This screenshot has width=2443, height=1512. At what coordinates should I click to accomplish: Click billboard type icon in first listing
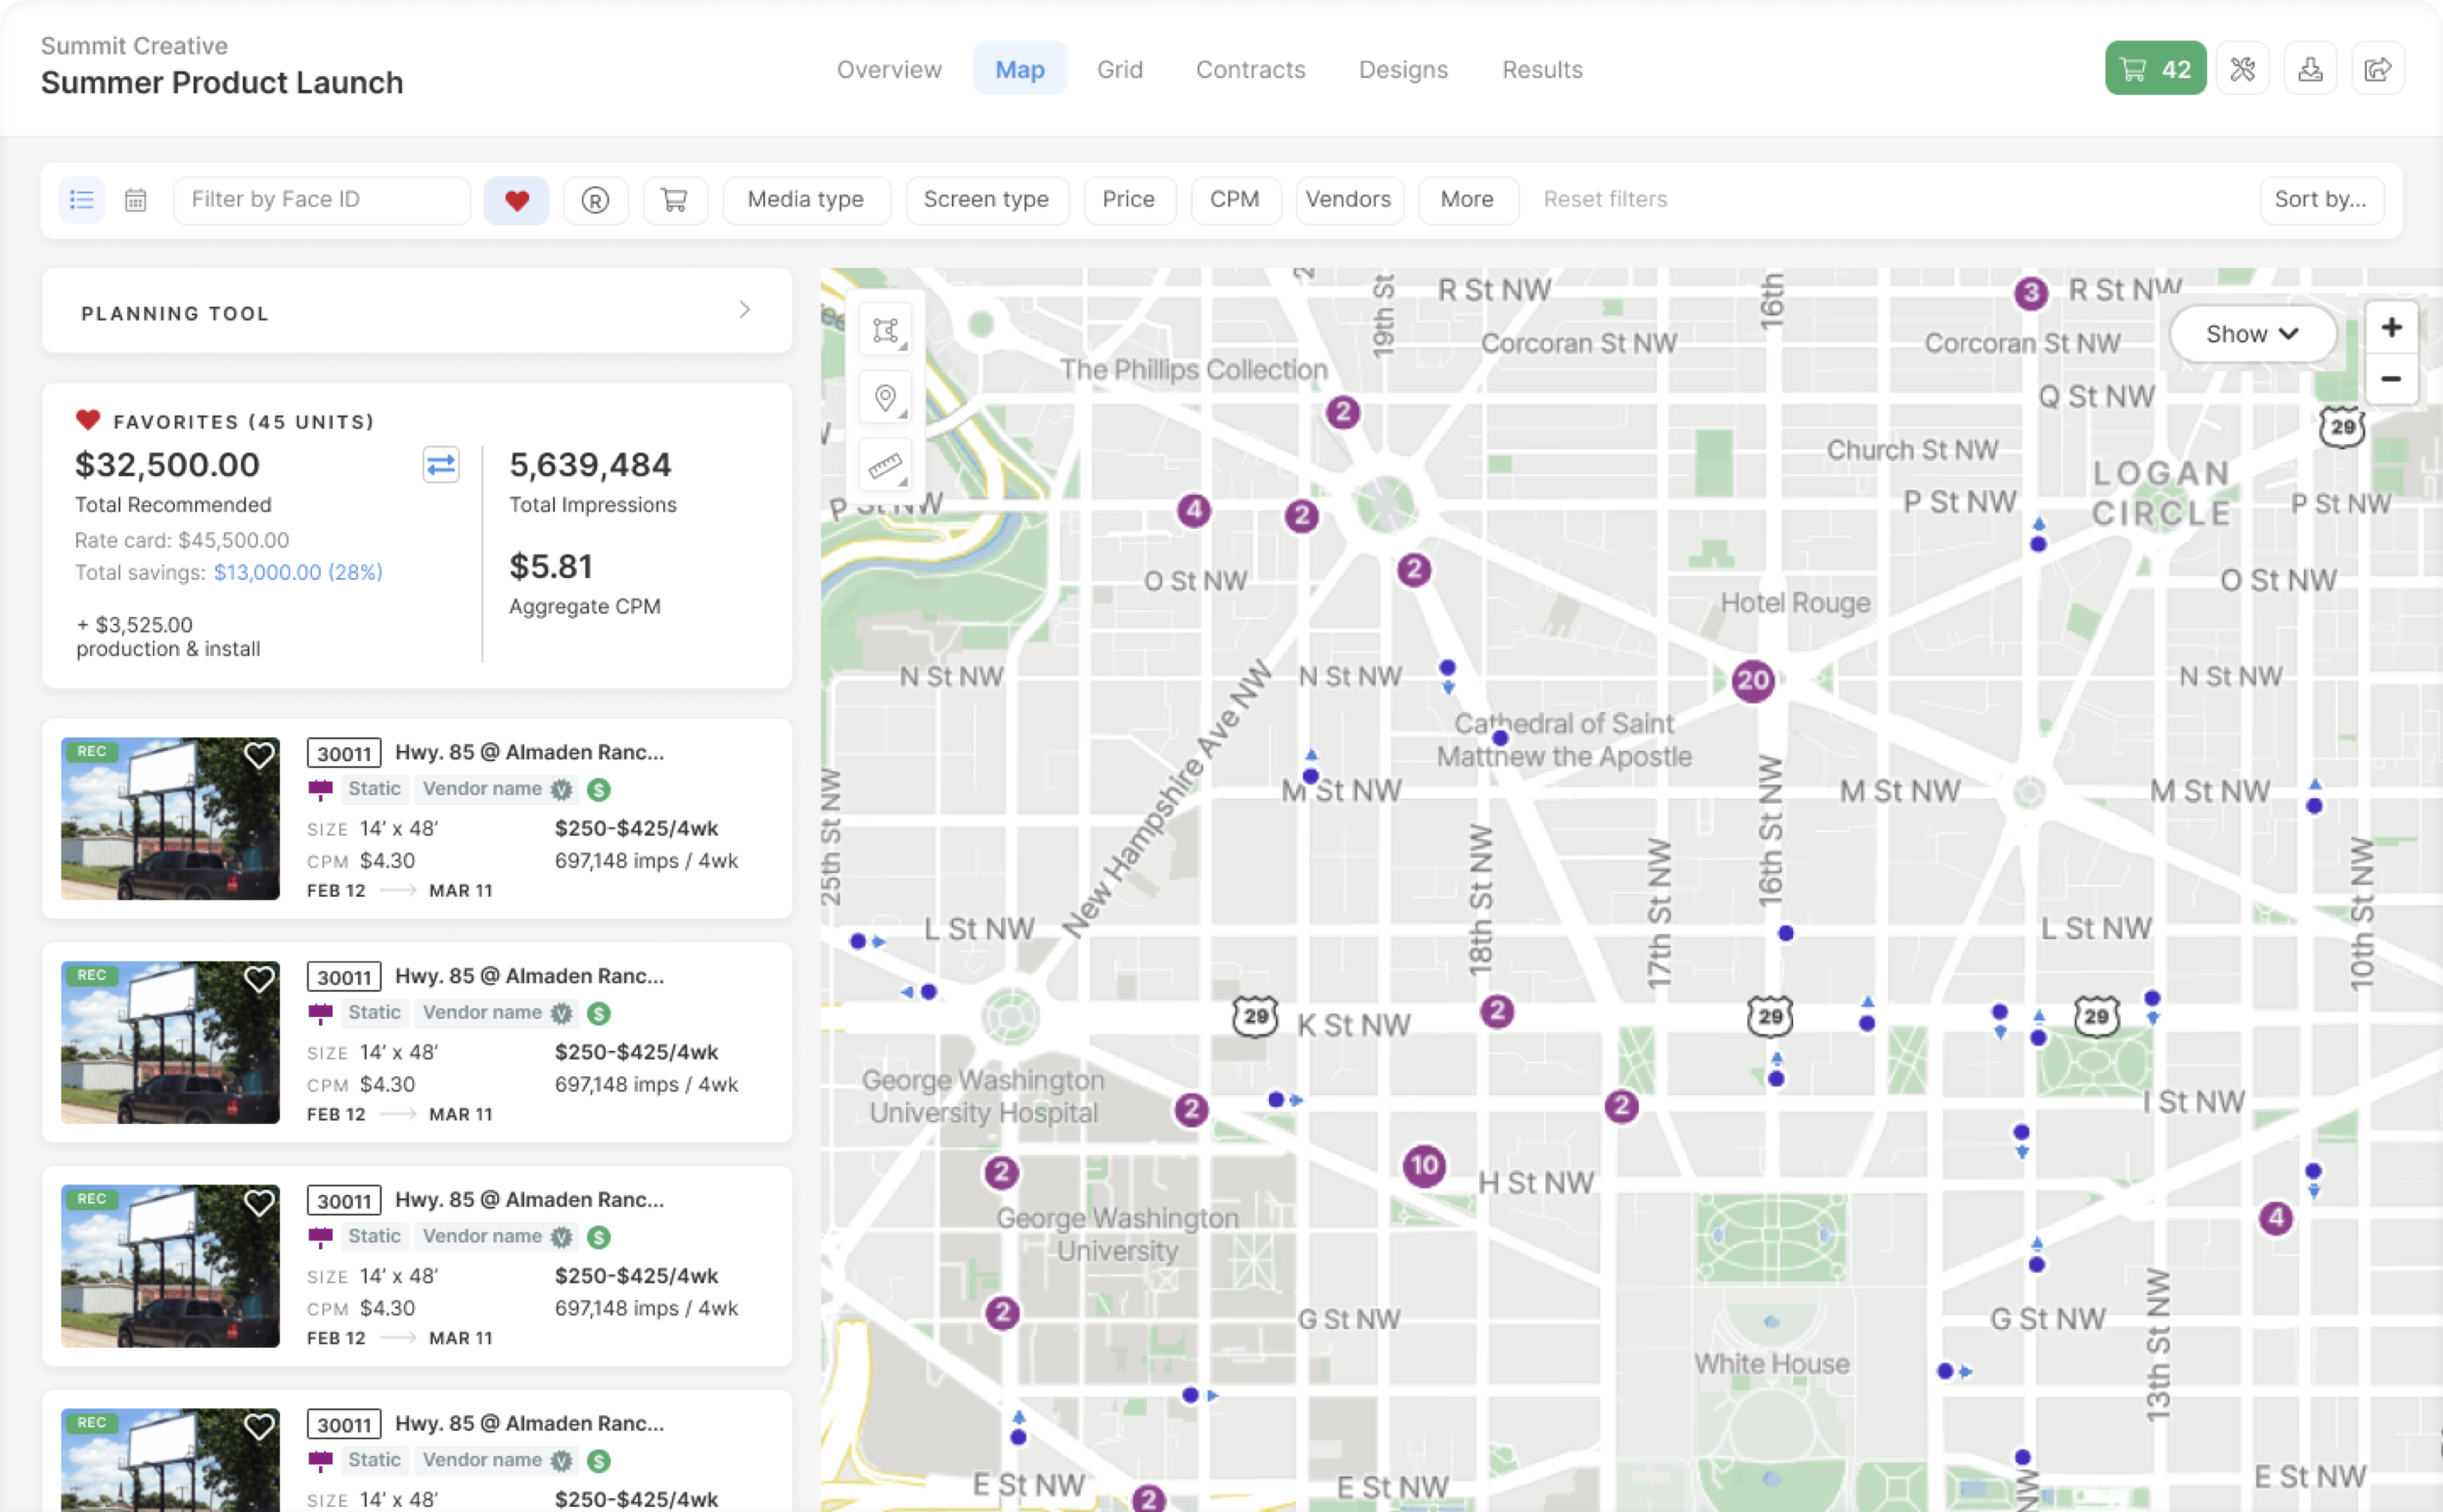pos(320,790)
